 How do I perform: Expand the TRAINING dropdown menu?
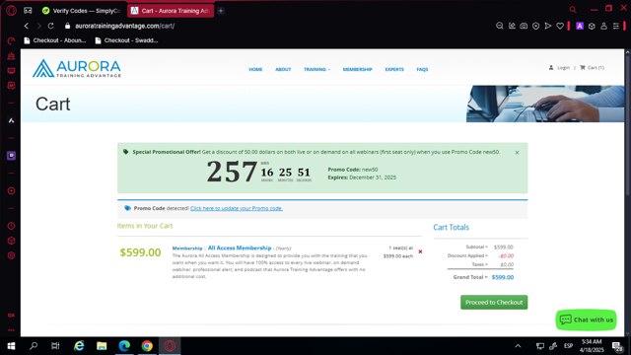[x=316, y=69]
